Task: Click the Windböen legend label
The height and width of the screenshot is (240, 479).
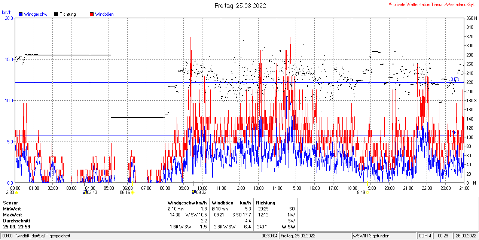Action: click(104, 14)
